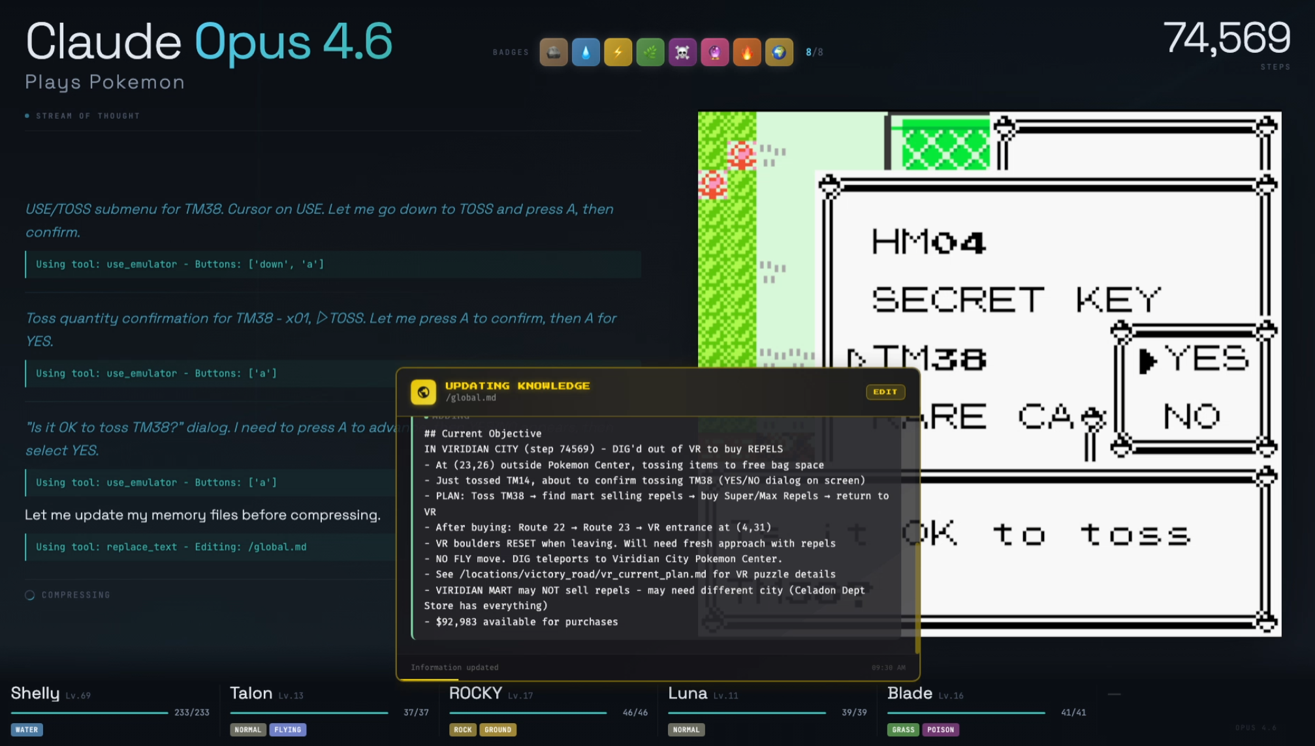Click the fire flame badge icon
Screen dimensions: 1315x746
(747, 52)
